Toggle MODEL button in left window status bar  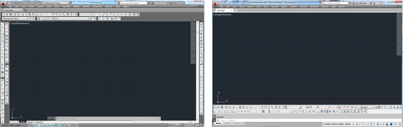pos(171,125)
